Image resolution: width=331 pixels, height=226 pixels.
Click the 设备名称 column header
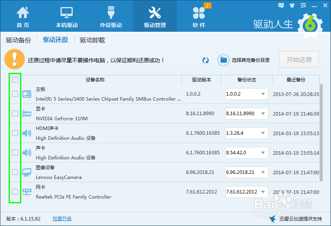[95, 80]
